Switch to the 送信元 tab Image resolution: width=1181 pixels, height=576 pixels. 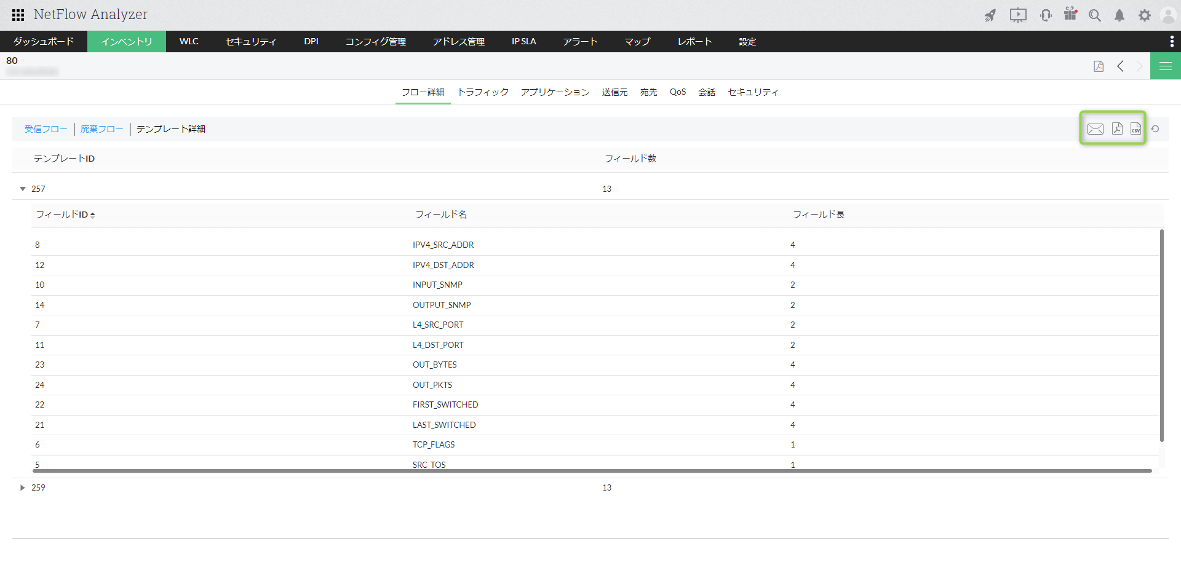click(615, 92)
